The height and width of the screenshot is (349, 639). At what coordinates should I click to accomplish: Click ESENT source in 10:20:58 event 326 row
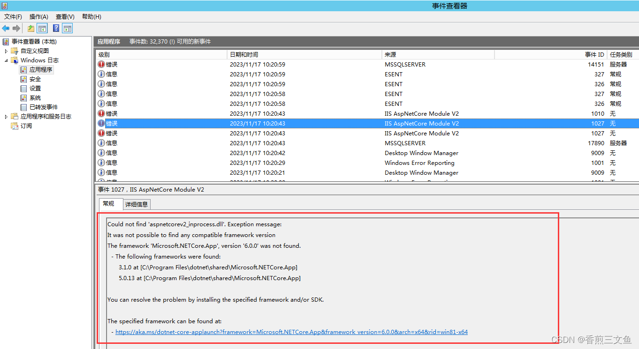pyautogui.click(x=394, y=104)
